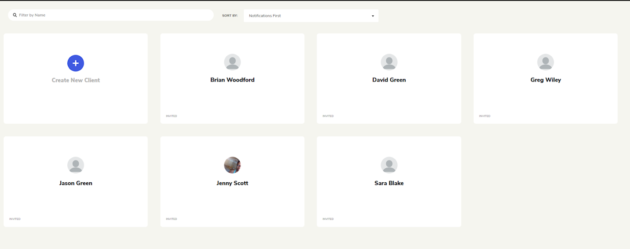Click David Green's avatar icon
The width and height of the screenshot is (630, 249).
pos(389,62)
